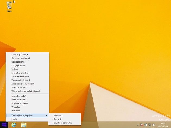171x128 pixels.
Task: Show hidden tray icons arrow
Action: click(x=138, y=125)
